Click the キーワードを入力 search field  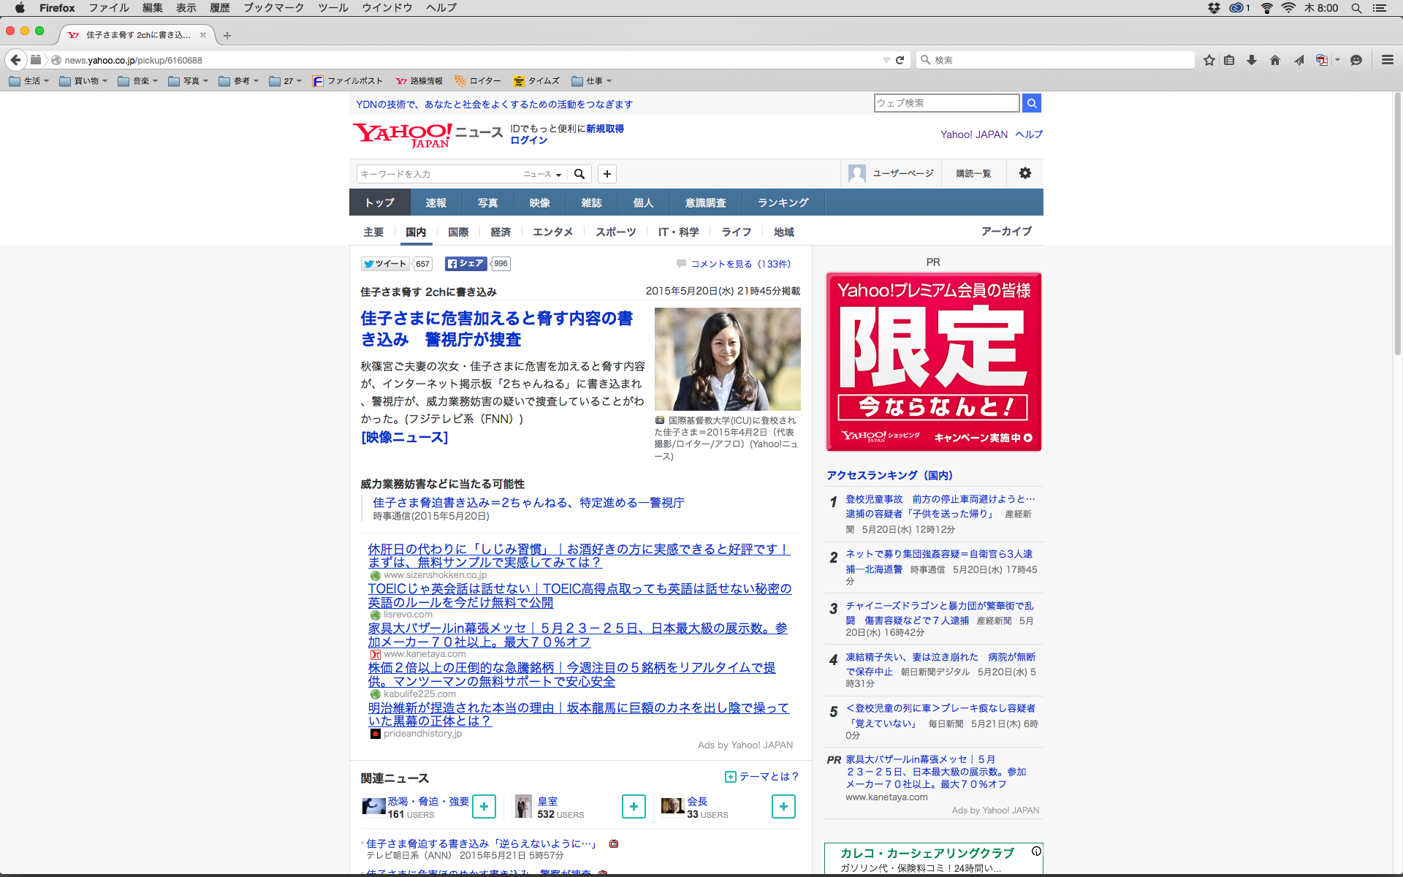[x=437, y=174]
